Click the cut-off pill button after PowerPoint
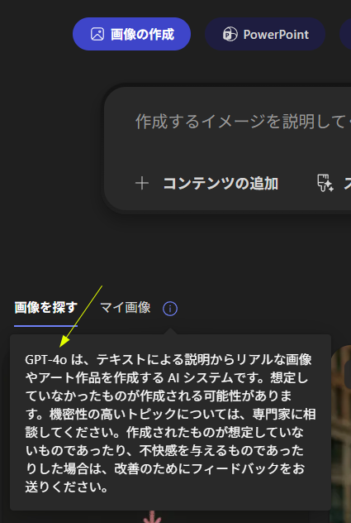Screen dimensions: 351x523 coord(346,34)
